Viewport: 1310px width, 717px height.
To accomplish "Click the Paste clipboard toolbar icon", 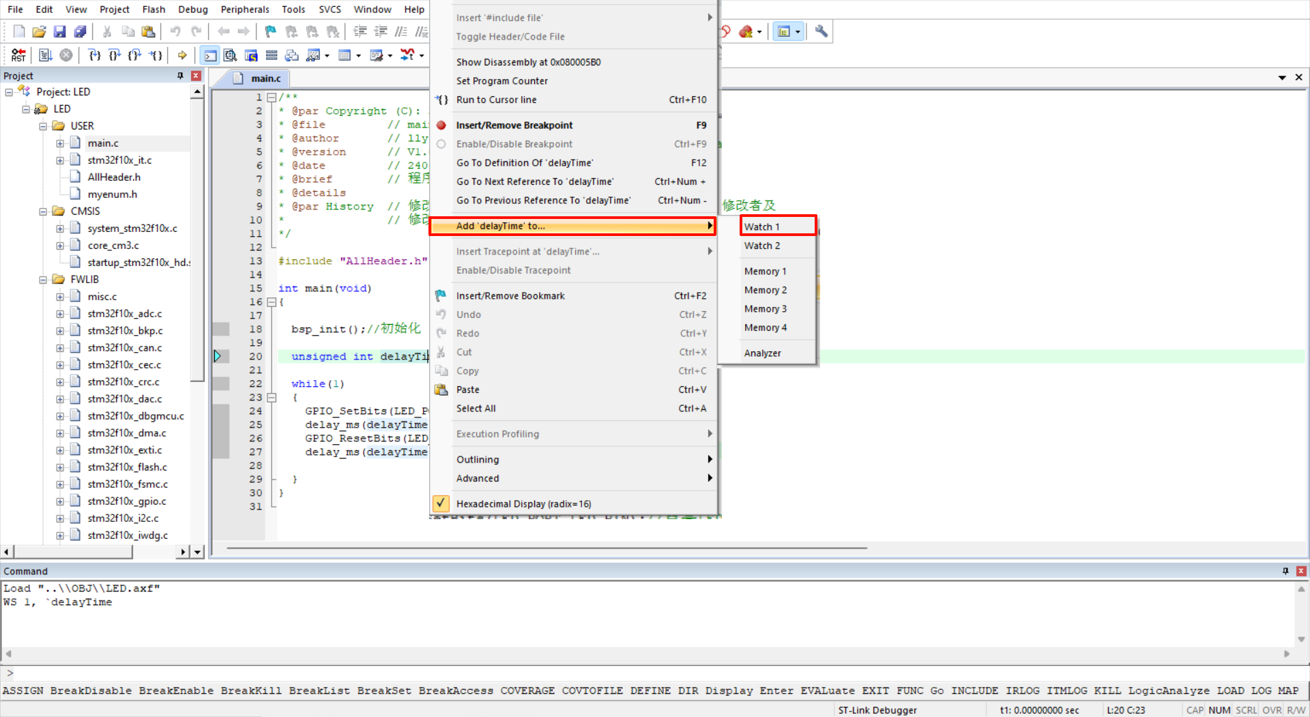I will point(148,31).
